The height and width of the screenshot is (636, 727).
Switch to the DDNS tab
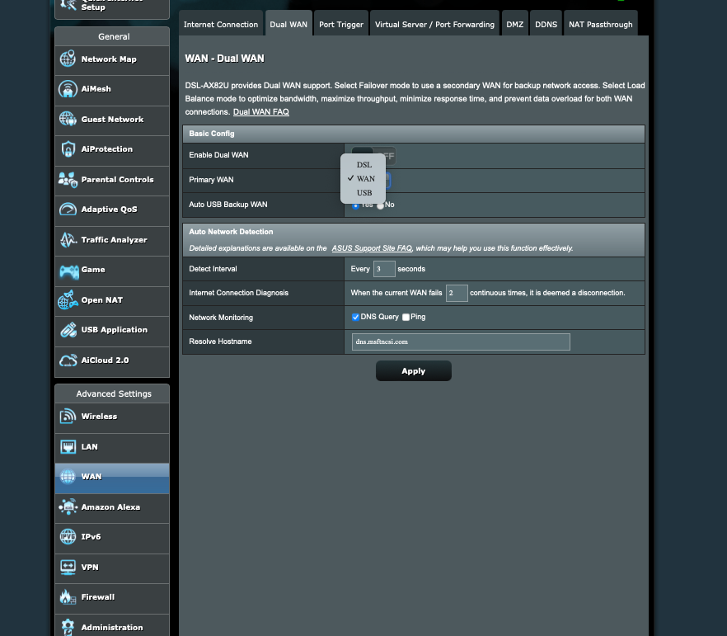[x=546, y=24]
